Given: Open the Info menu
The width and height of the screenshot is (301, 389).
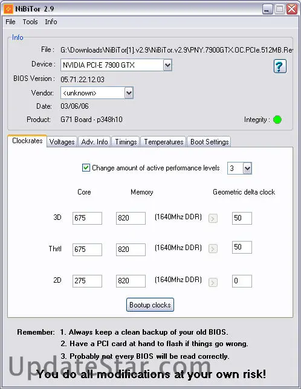Looking at the screenshot, I should pyautogui.click(x=51, y=22).
